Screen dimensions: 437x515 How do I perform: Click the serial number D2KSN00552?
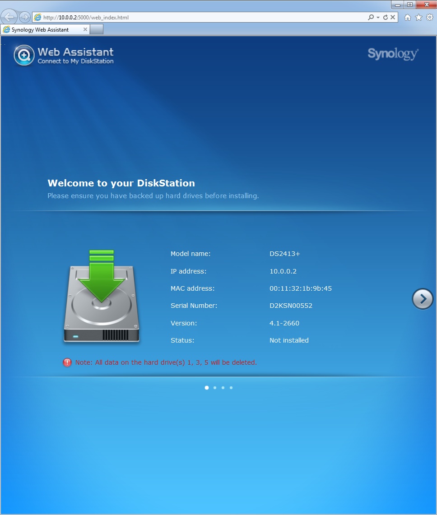(291, 306)
